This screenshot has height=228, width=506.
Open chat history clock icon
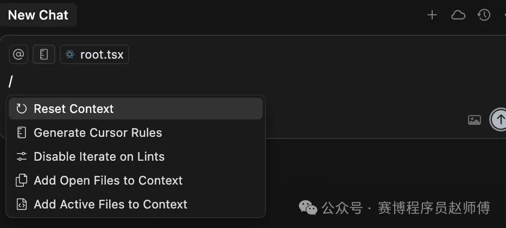483,15
